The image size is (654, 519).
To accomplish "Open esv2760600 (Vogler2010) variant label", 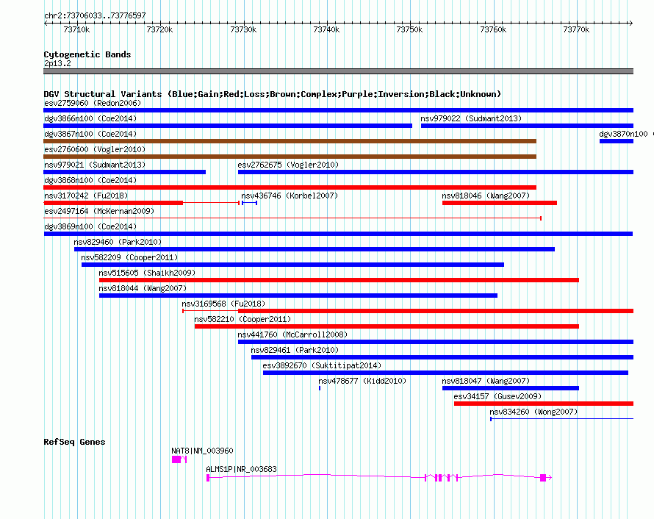I will [95, 149].
